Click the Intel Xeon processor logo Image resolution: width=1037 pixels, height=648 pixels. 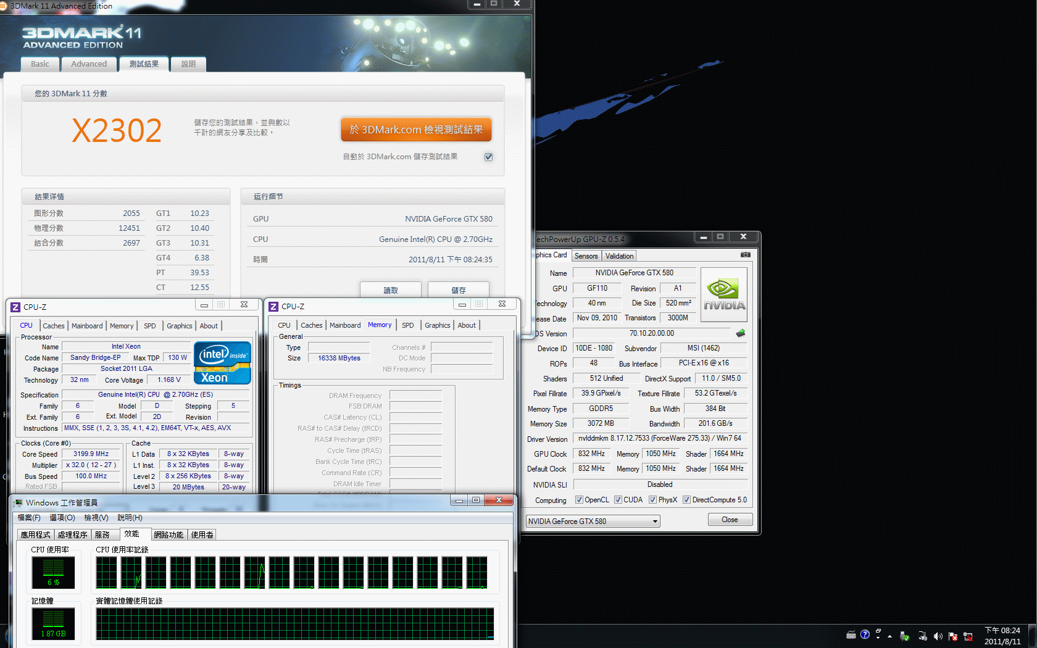tap(222, 363)
